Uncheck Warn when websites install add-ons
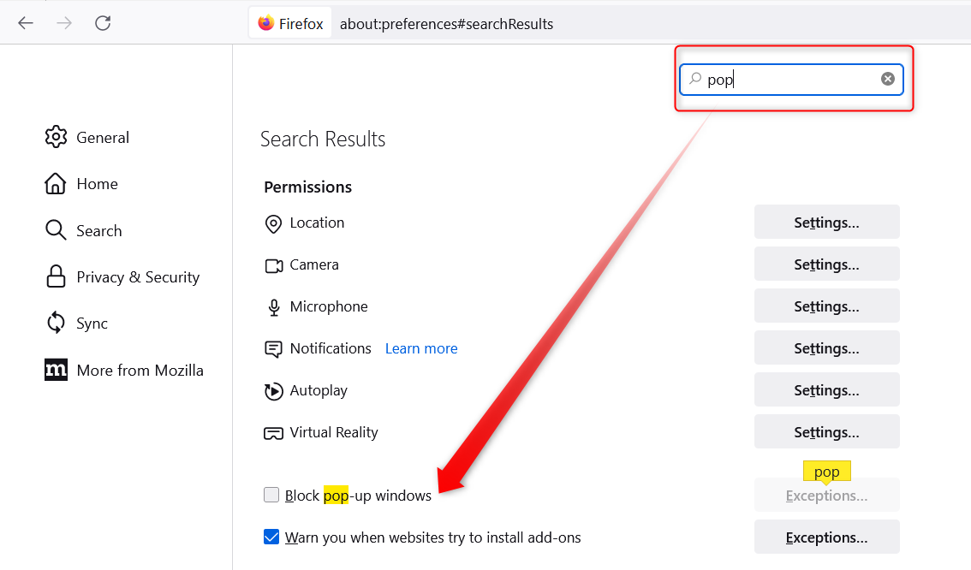The height and width of the screenshot is (570, 971). (x=271, y=537)
